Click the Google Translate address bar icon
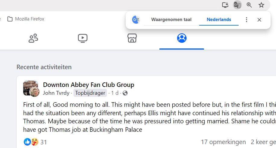The image size is (276, 148). coord(237,5)
